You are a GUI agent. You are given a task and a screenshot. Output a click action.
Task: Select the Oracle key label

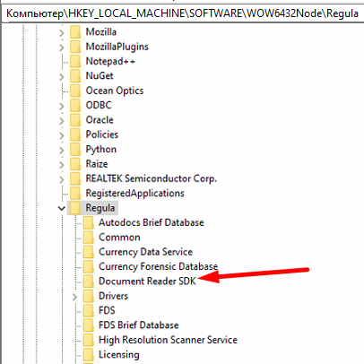(100, 119)
